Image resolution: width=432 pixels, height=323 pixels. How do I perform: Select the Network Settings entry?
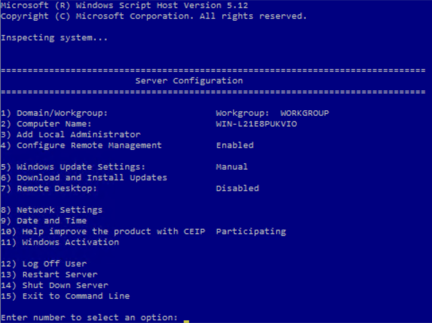51,210
